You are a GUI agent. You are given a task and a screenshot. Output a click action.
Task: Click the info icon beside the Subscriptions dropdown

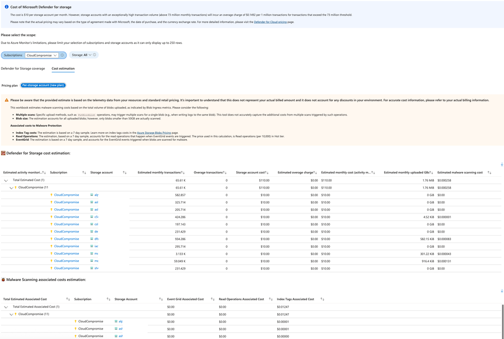[62, 55]
